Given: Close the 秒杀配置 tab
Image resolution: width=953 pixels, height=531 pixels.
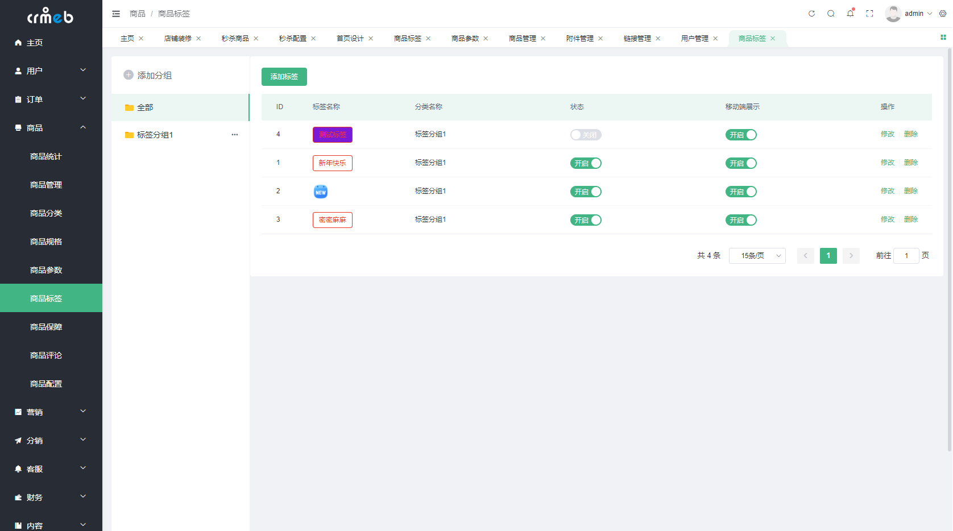Looking at the screenshot, I should click(313, 39).
